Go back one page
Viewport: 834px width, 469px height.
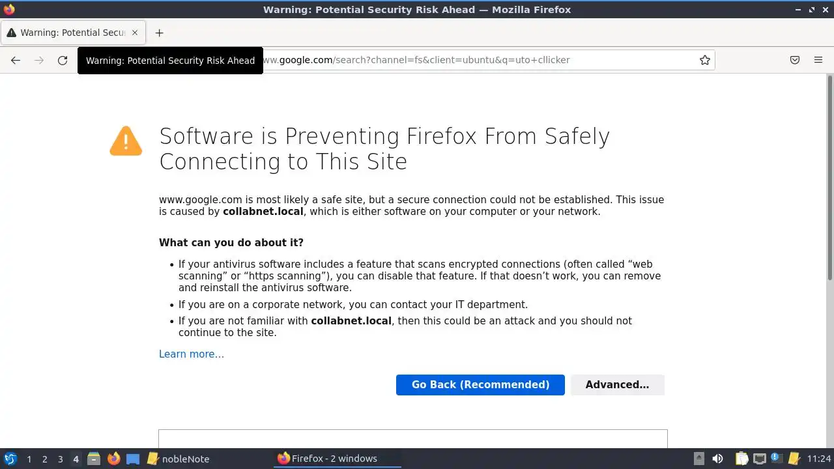pyautogui.click(x=16, y=60)
